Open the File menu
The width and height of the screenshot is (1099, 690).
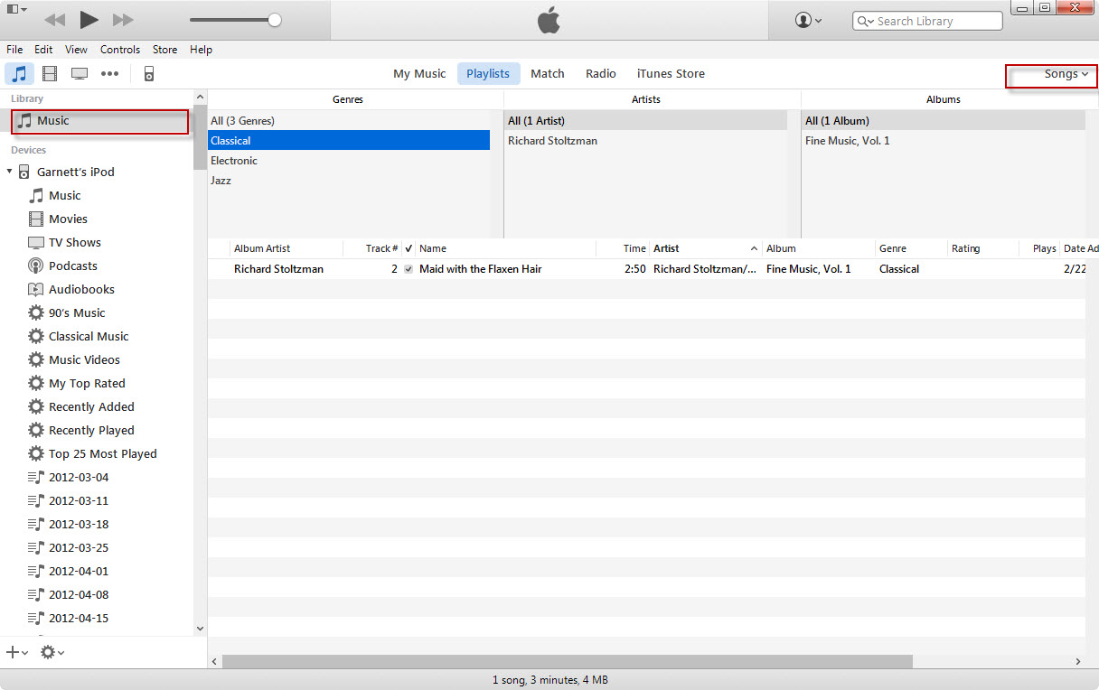click(14, 50)
